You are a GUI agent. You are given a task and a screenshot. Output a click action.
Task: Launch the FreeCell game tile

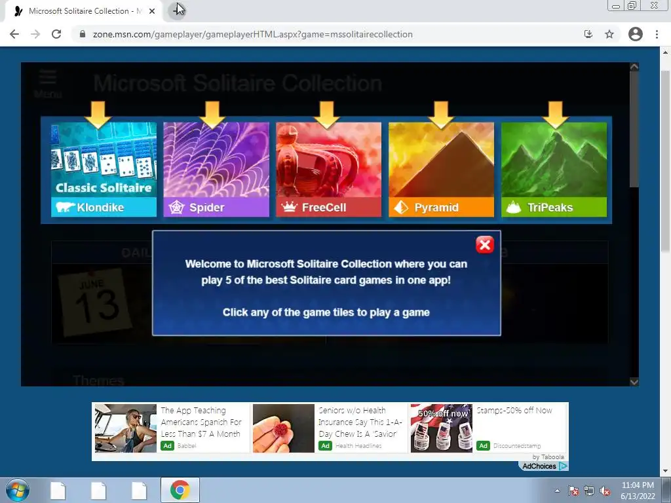point(329,170)
